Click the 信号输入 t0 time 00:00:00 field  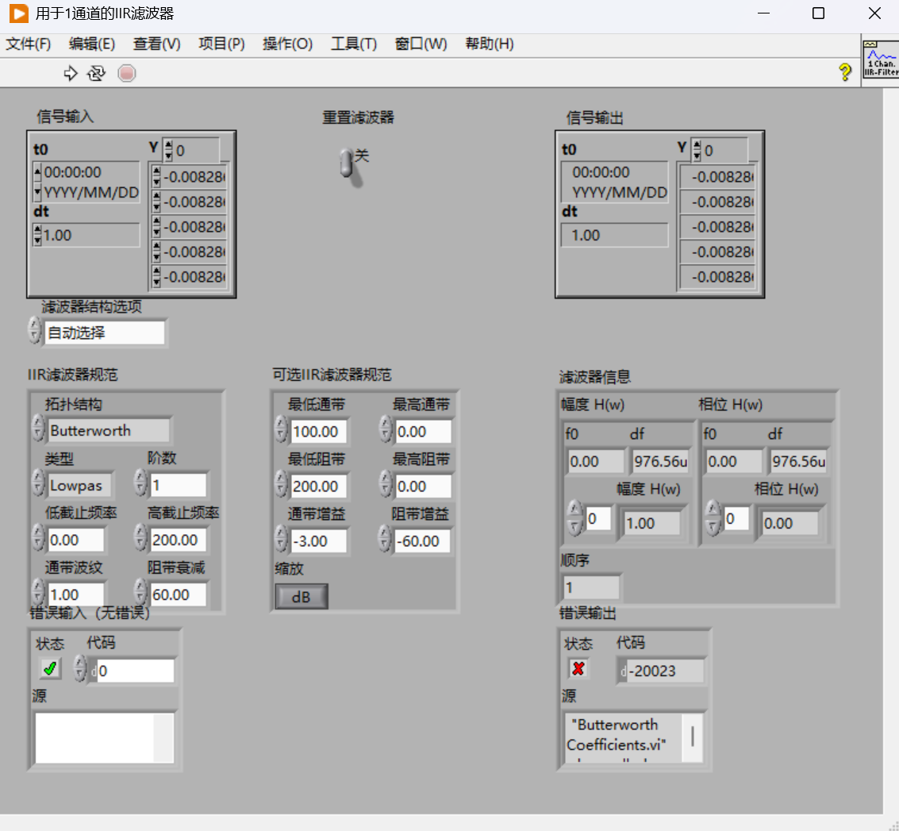pos(90,172)
